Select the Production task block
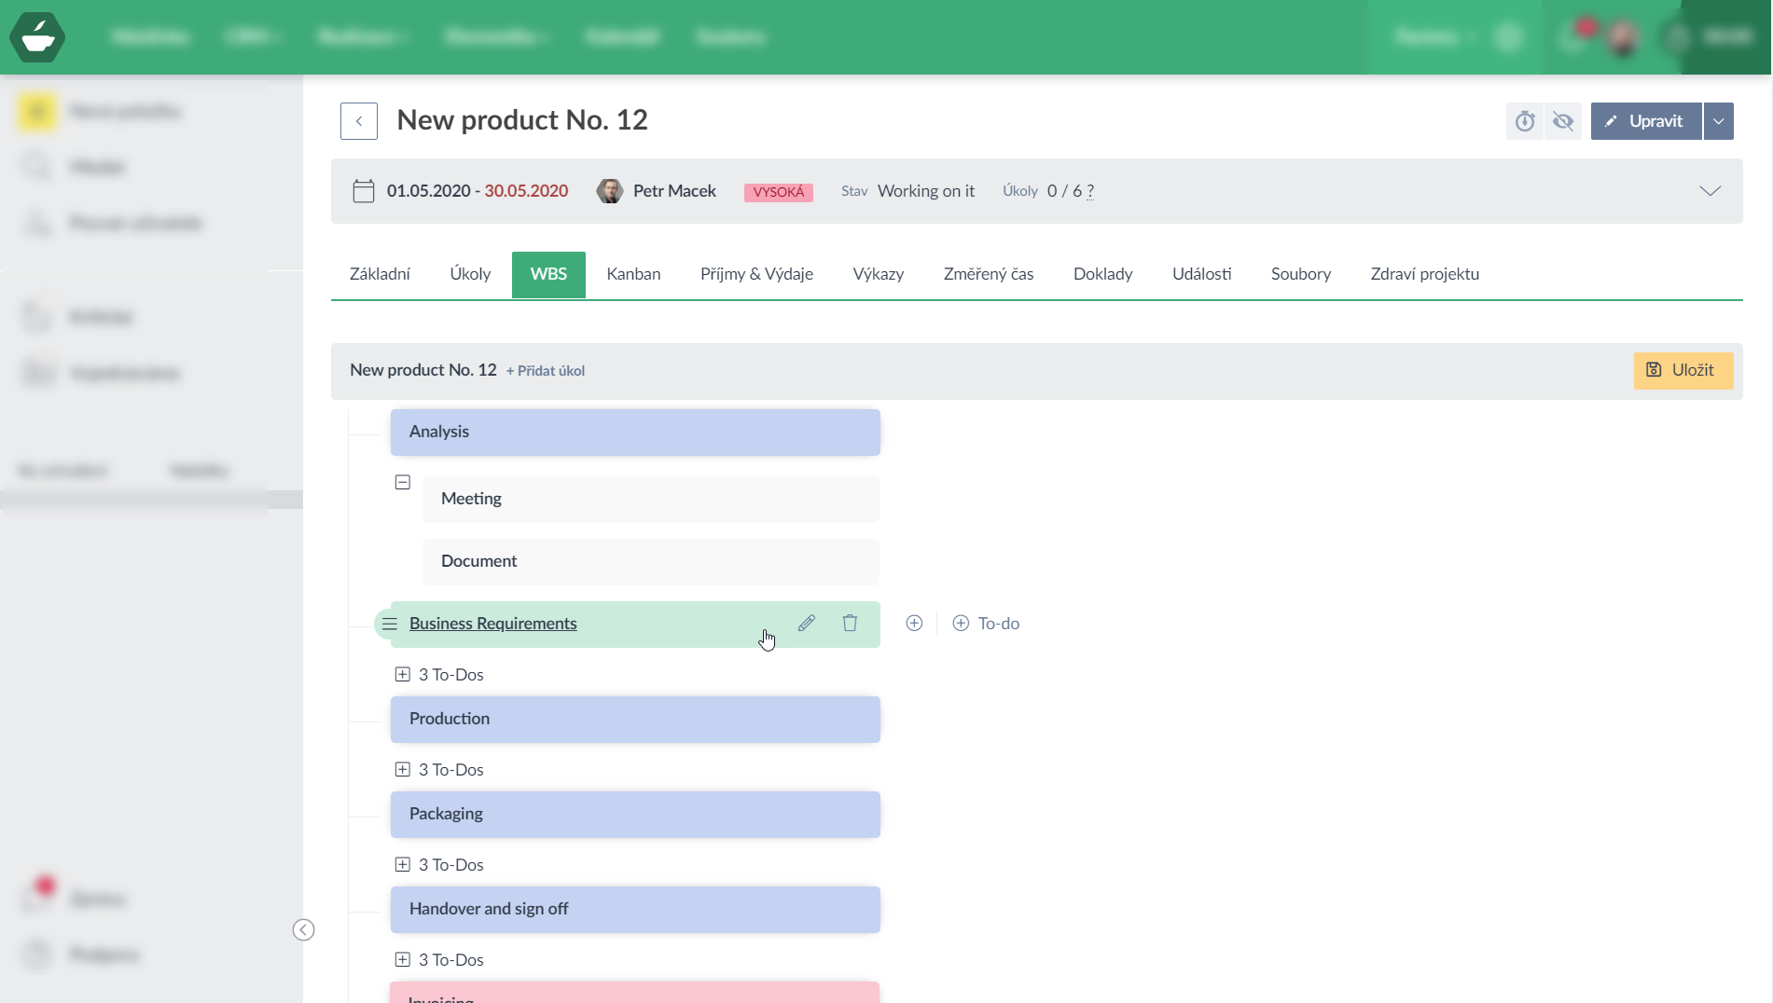Image resolution: width=1773 pixels, height=1003 pixels. (x=634, y=720)
